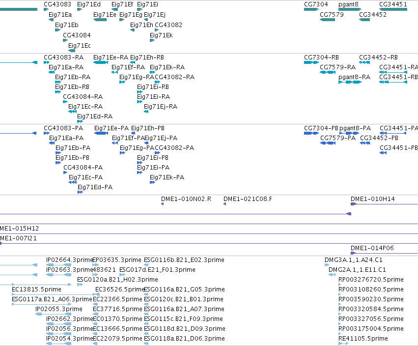Click EST IP02055.3prime

click(58, 310)
